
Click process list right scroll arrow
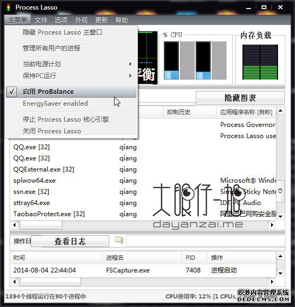click(x=272, y=225)
